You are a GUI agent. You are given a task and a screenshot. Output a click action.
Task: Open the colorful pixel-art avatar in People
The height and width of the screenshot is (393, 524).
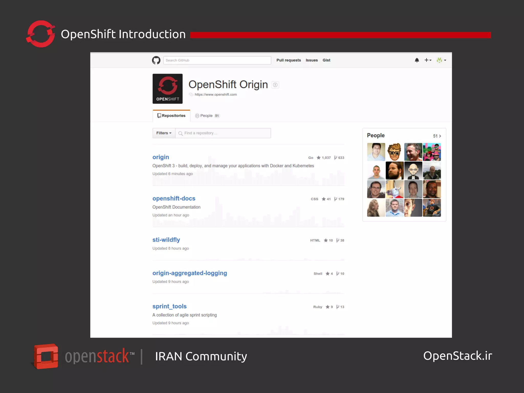click(432, 152)
